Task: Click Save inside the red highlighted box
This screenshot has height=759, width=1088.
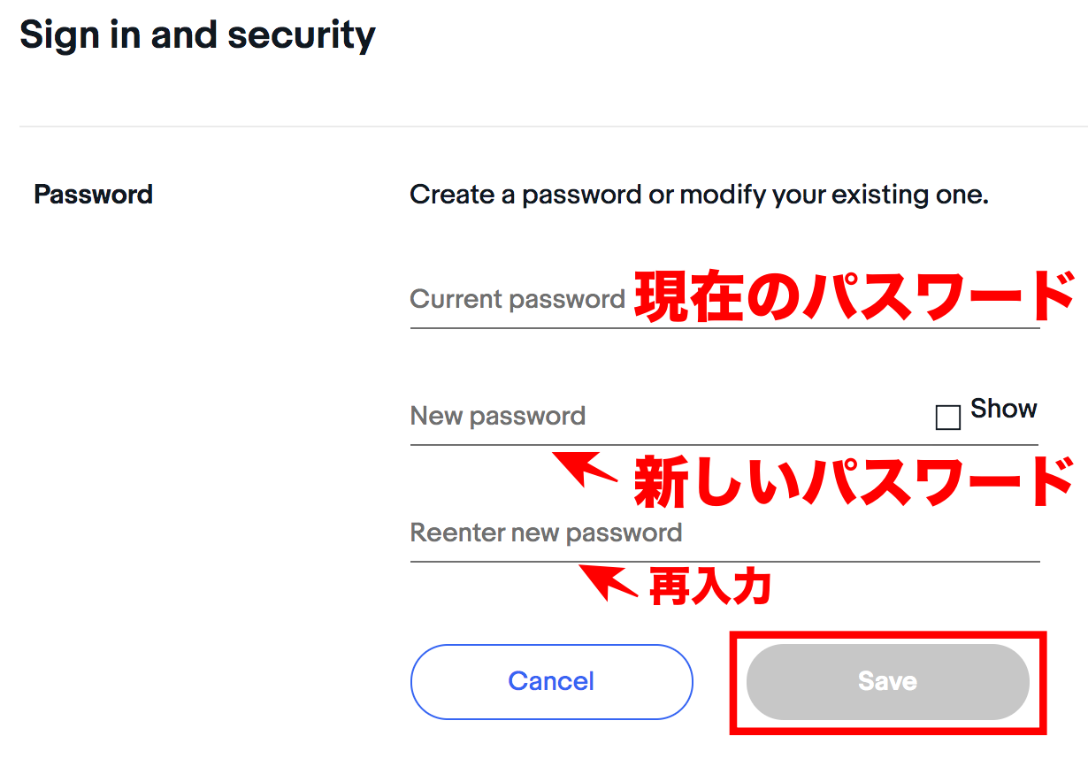Action: pyautogui.click(x=886, y=681)
